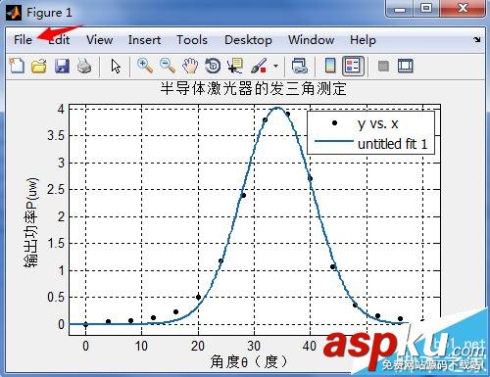This screenshot has height=377, width=490.
Task: Expand the Brush color dropdown arrow
Action: (x=275, y=66)
